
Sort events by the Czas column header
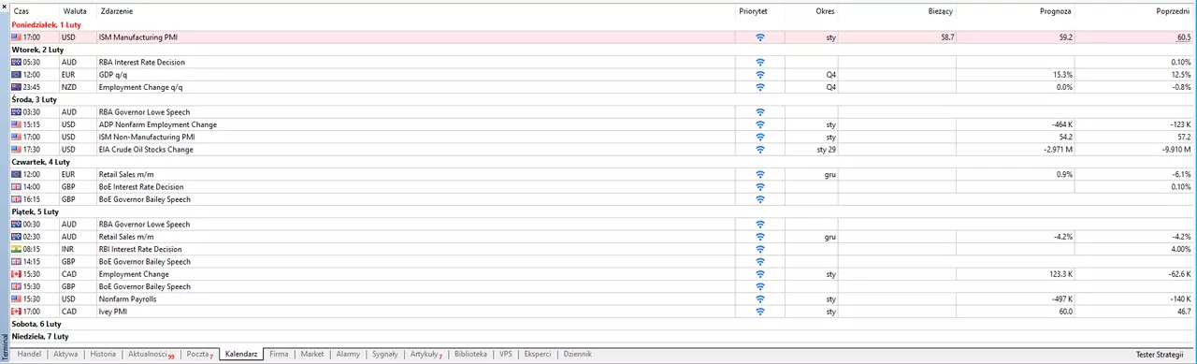pyautogui.click(x=22, y=11)
